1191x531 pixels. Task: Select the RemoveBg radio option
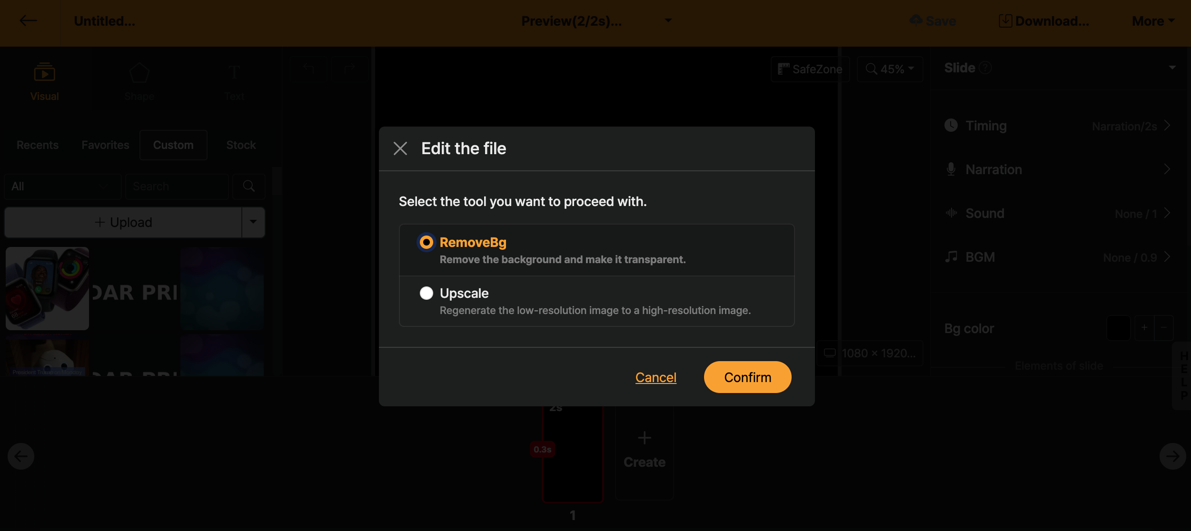(427, 242)
